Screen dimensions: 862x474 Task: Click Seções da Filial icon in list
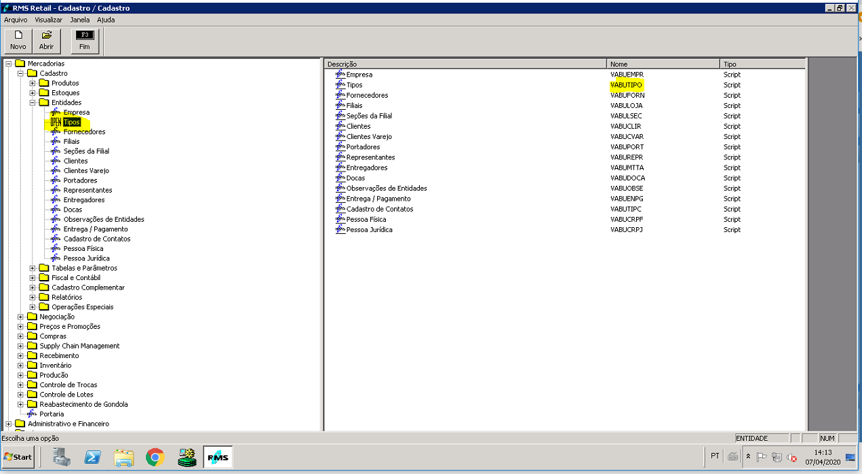pyautogui.click(x=340, y=116)
